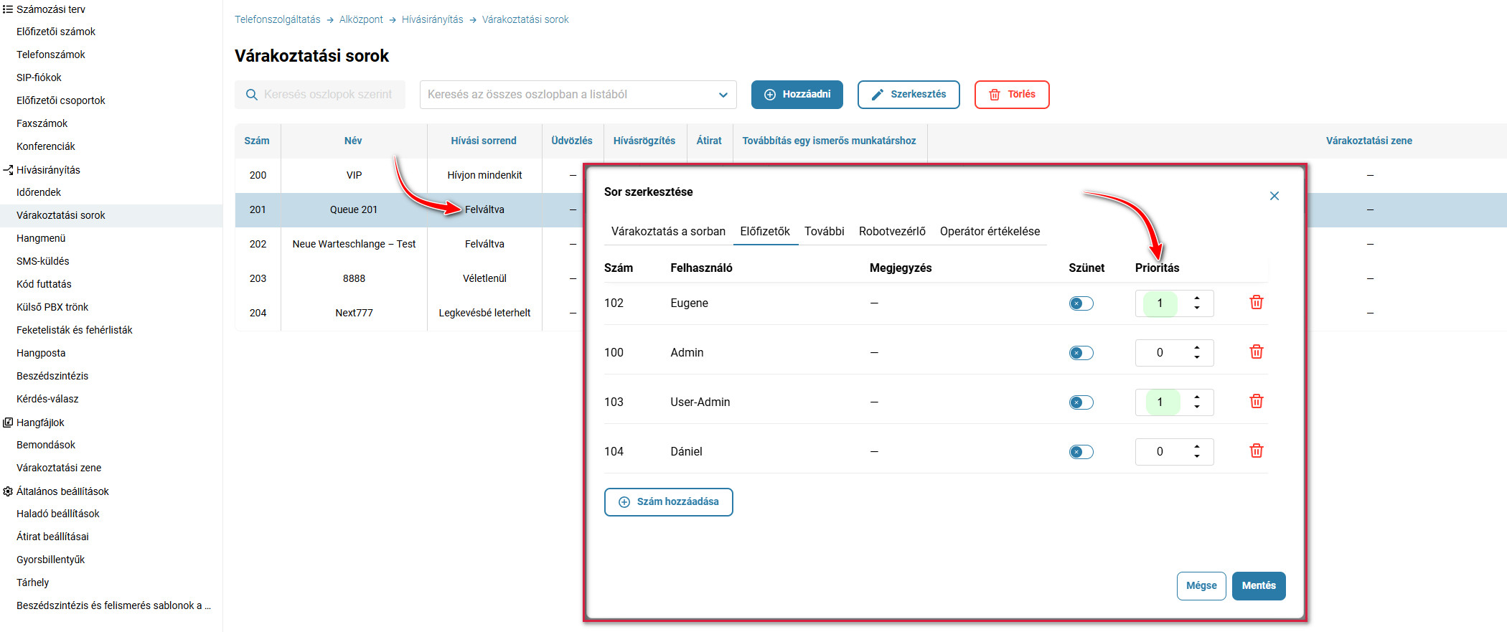Viewport: 1507px width, 632px height.
Task: Select the Next777 queue row
Action: click(x=409, y=313)
